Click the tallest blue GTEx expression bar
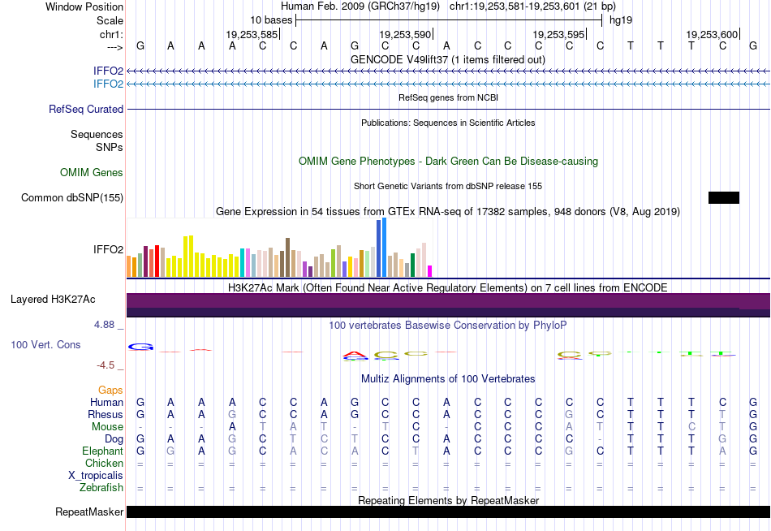771x531 pixels. [385, 248]
